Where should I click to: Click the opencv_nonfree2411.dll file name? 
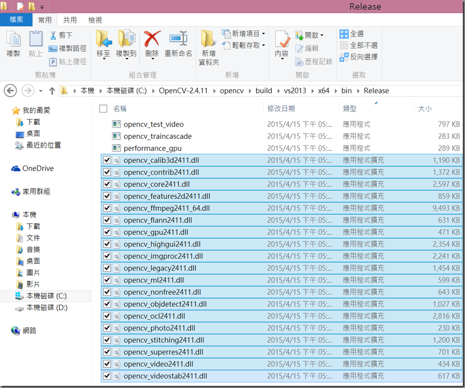pos(162,292)
